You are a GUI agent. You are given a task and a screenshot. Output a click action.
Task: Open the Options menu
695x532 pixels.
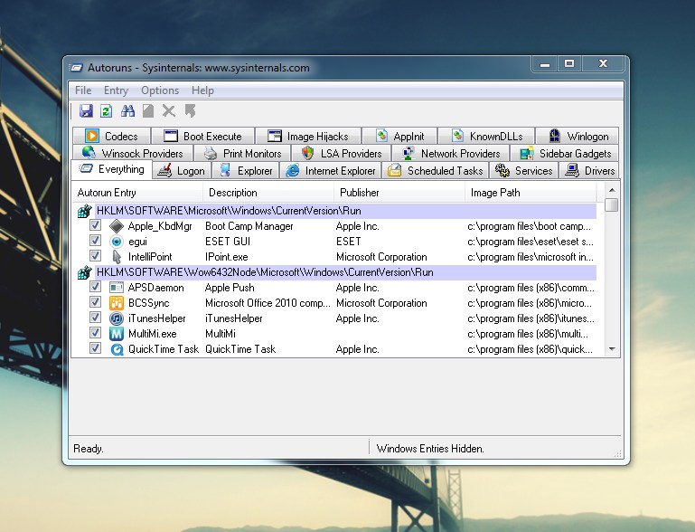[160, 90]
